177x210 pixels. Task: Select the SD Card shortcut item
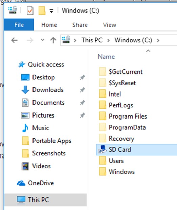[137, 150]
